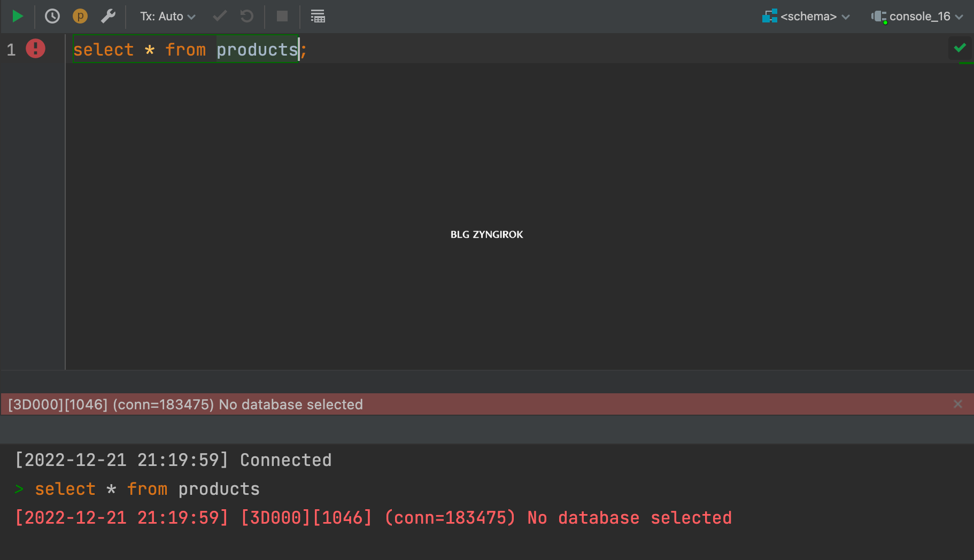Click the 'select' keyword in the editor
974x560 pixels.
(x=103, y=49)
